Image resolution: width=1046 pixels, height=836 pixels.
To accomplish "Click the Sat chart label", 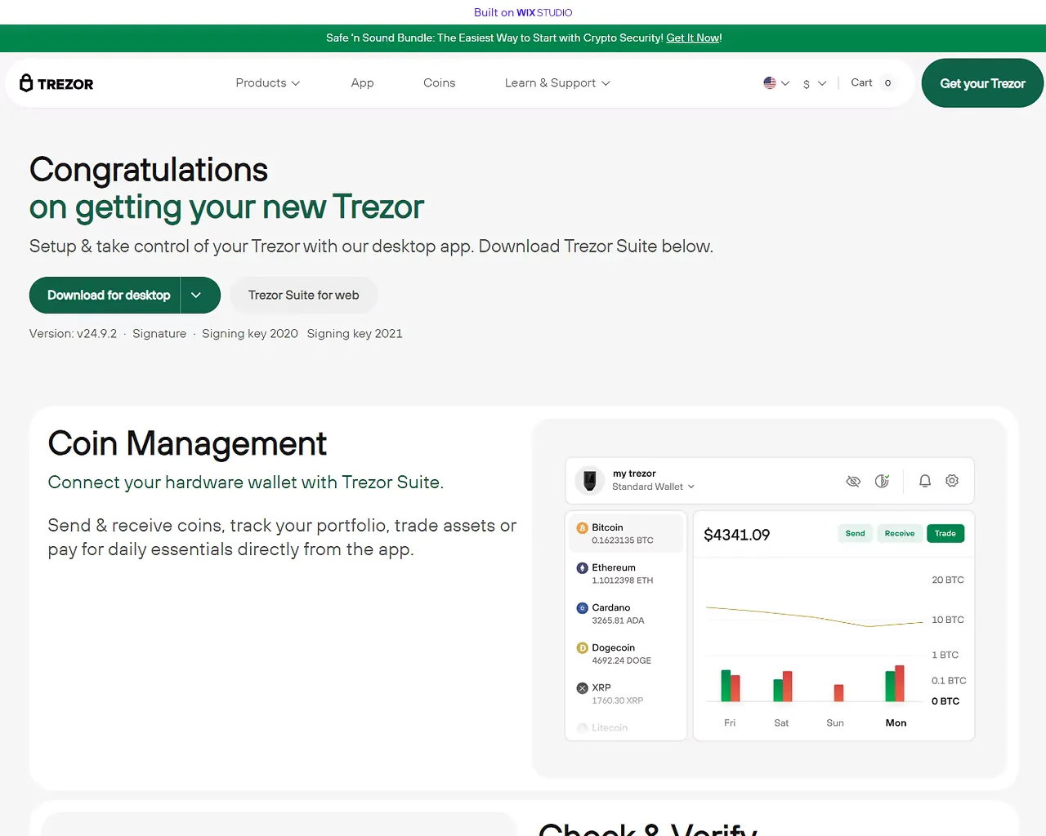I will click(x=781, y=723).
